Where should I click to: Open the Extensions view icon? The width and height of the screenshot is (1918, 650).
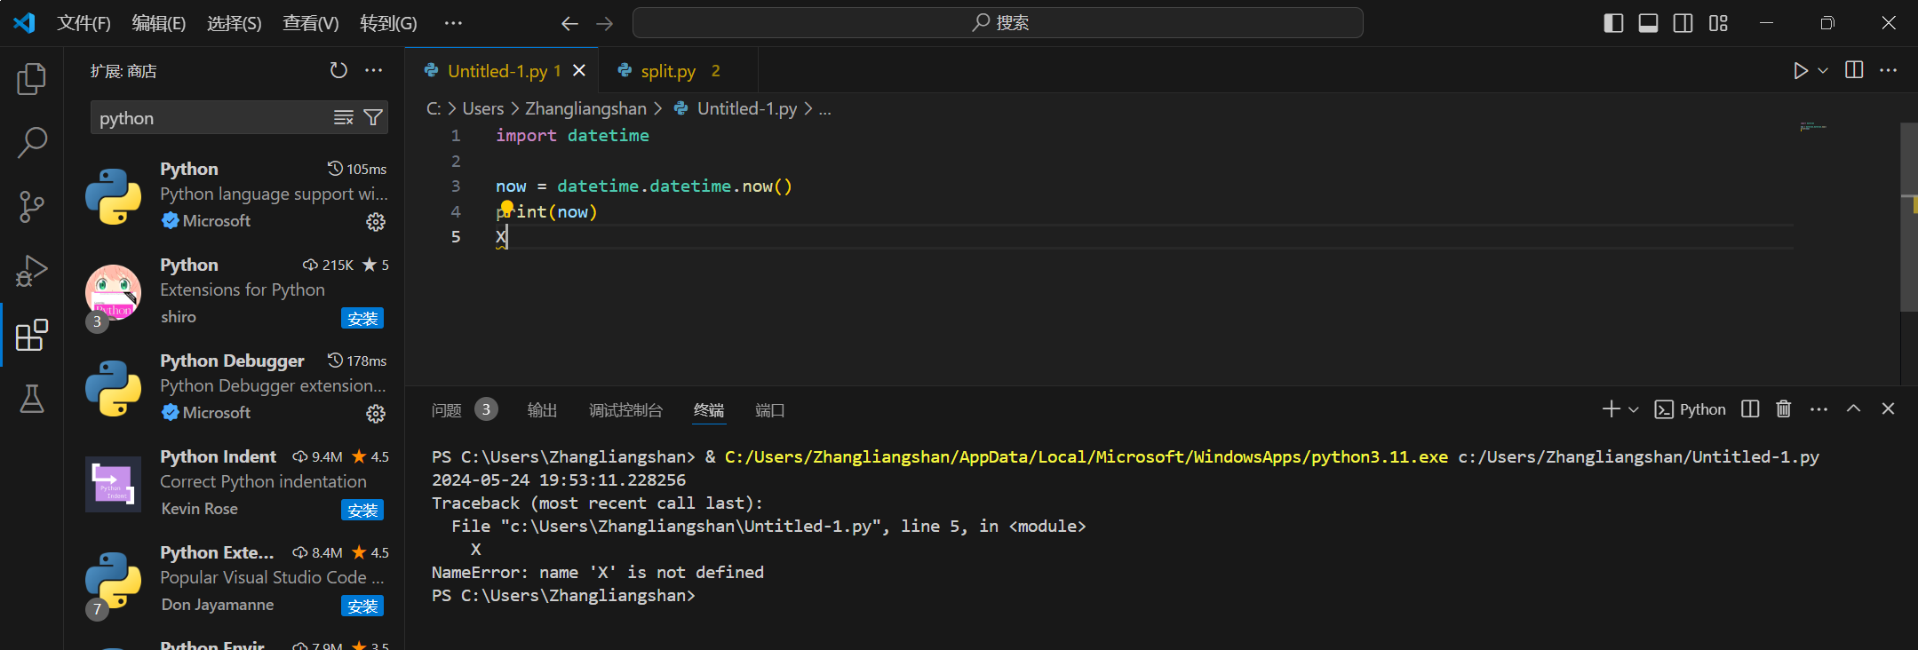tap(32, 335)
